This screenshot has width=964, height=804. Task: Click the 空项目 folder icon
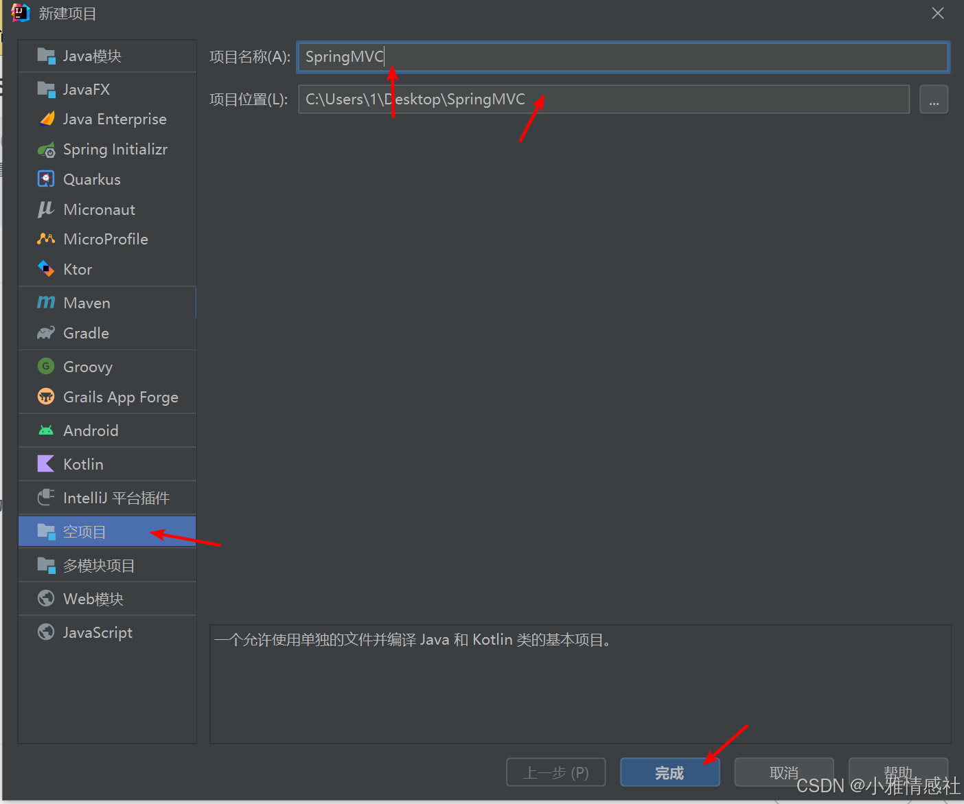click(46, 531)
